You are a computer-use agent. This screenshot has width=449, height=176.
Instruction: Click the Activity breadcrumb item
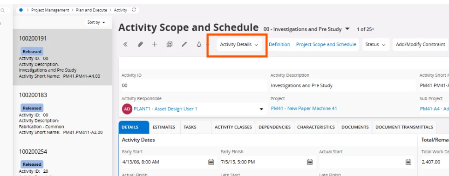[120, 10]
